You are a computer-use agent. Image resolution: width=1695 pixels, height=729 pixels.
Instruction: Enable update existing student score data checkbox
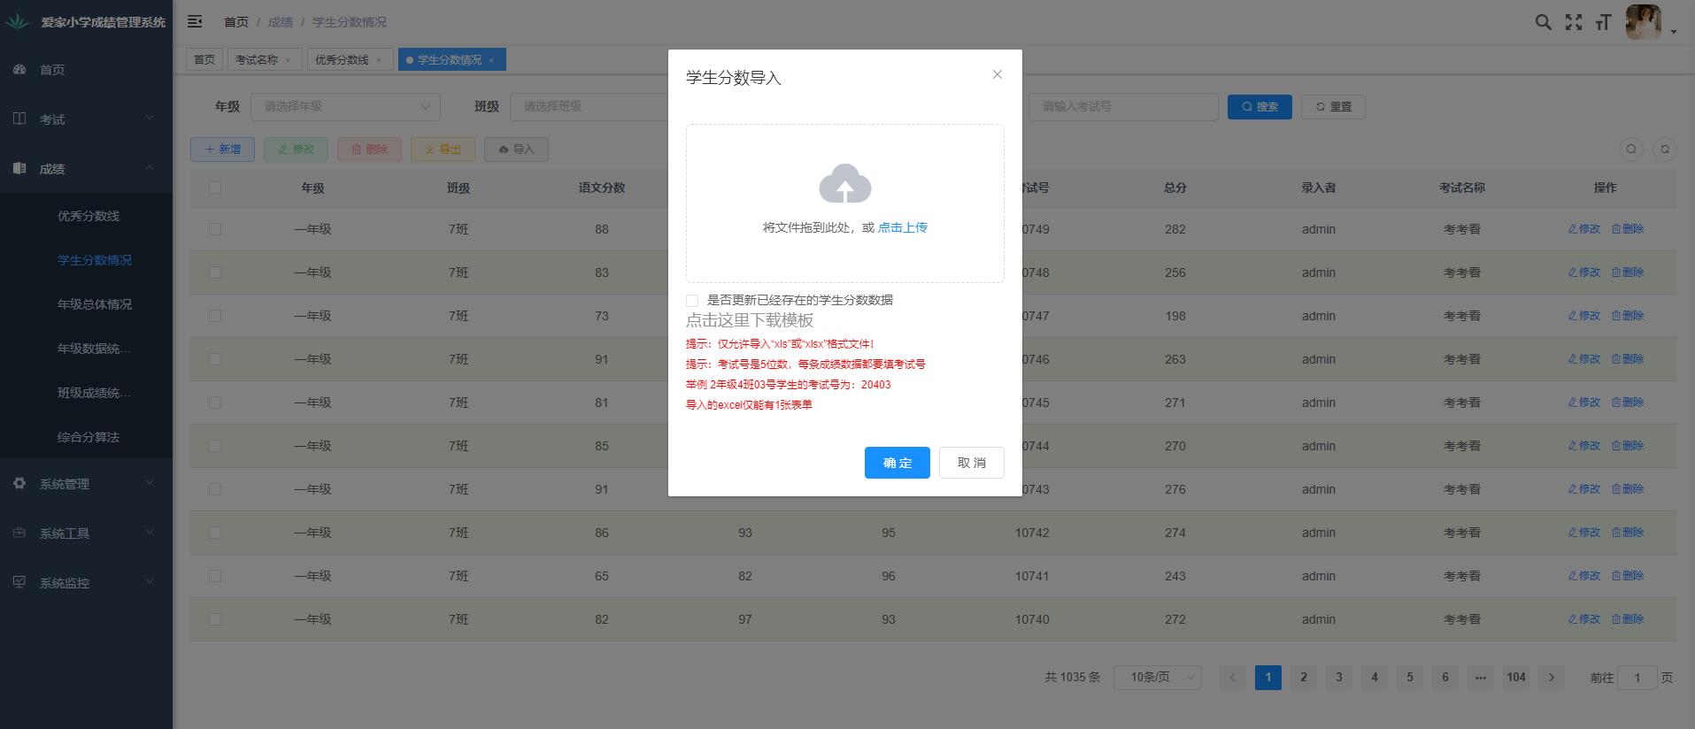click(692, 301)
